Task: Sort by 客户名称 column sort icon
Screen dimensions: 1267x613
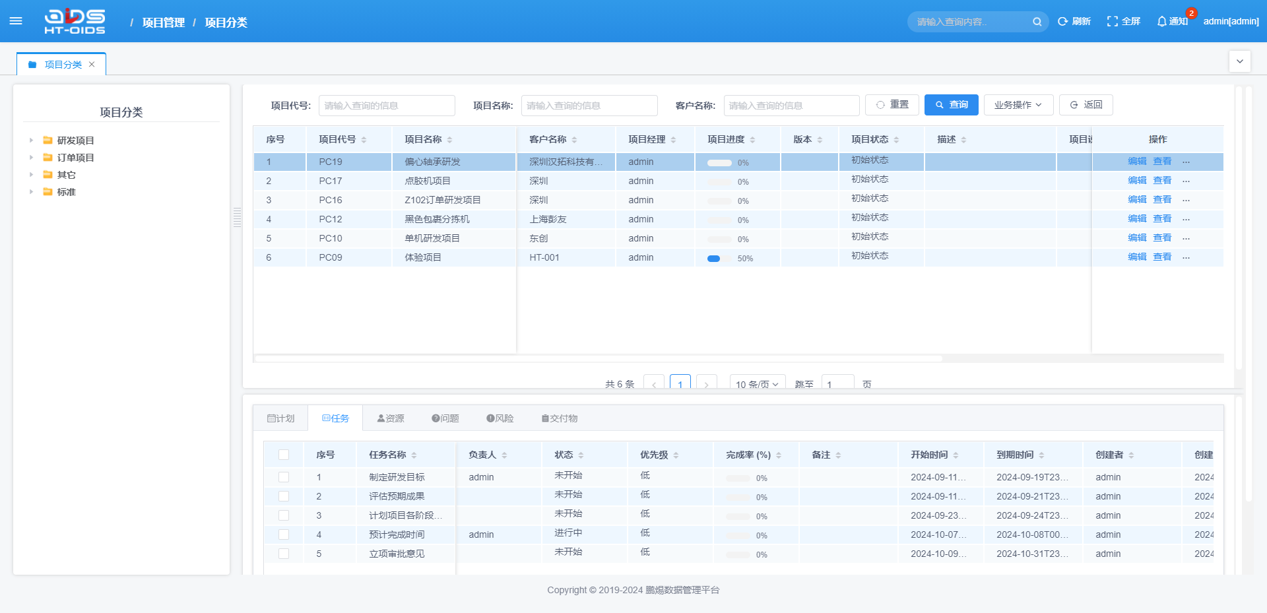Action: pyautogui.click(x=574, y=140)
